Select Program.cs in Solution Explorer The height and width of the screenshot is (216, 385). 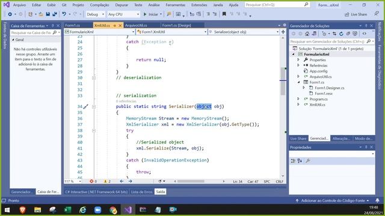tap(318, 99)
